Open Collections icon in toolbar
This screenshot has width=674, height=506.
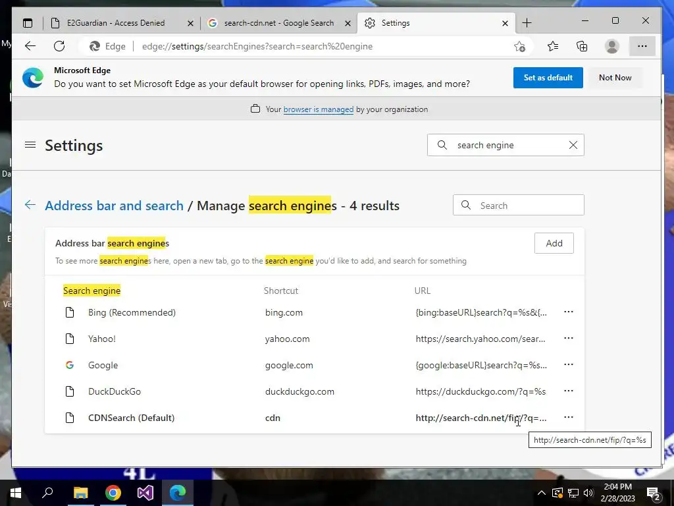click(x=582, y=46)
